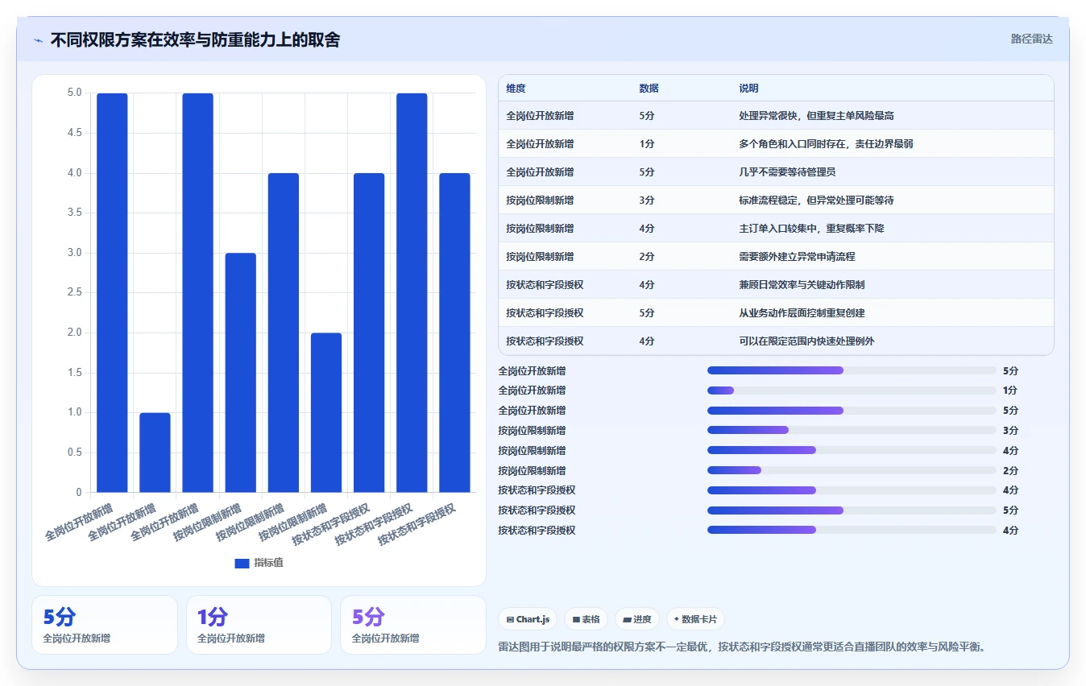Click the 2分 value in the table
1086x686 pixels.
pos(646,257)
